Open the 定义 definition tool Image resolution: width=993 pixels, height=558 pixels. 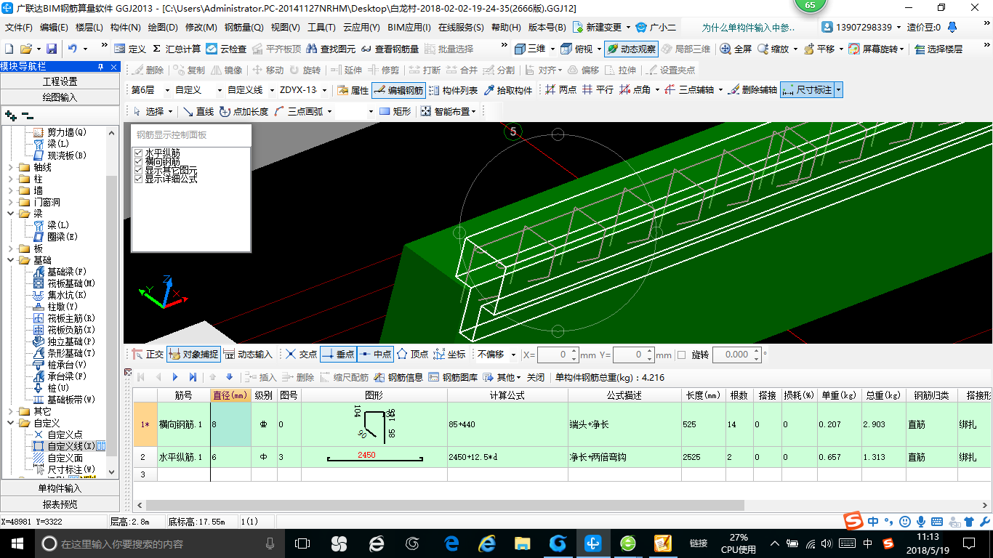130,49
